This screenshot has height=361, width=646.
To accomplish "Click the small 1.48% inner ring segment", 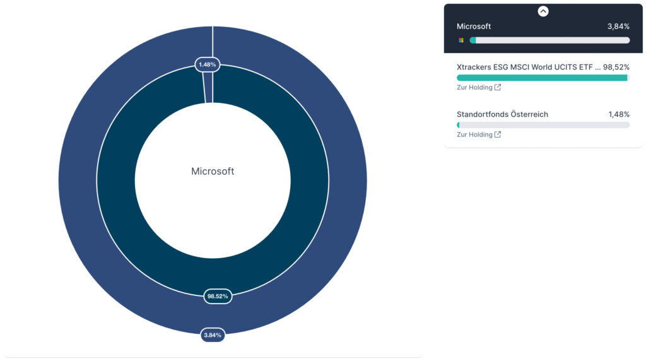I will 208,88.
